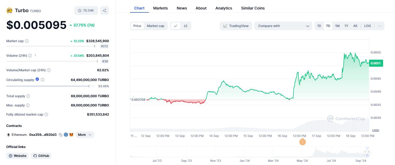Click the Circulating supply progress bar

(51, 86)
